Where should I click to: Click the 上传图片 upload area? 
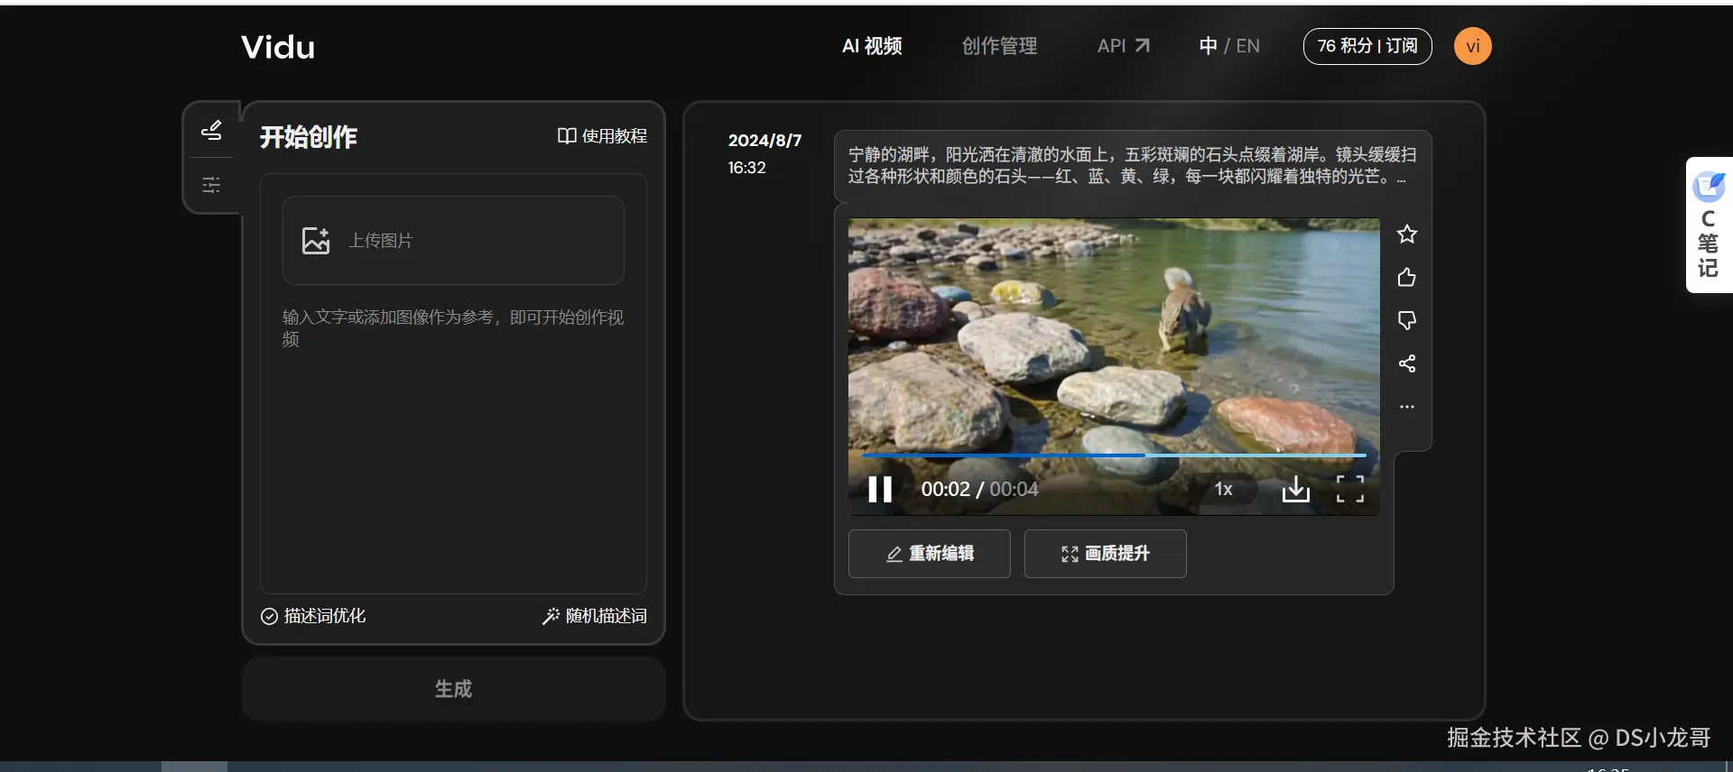pos(453,241)
